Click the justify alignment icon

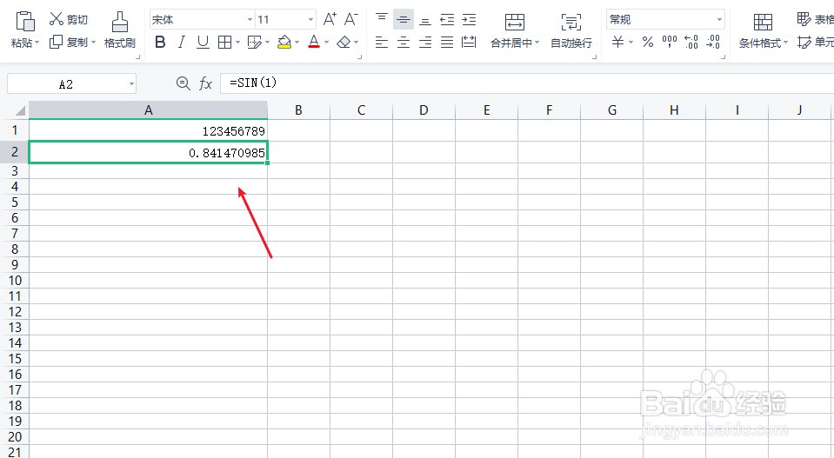coord(447,42)
